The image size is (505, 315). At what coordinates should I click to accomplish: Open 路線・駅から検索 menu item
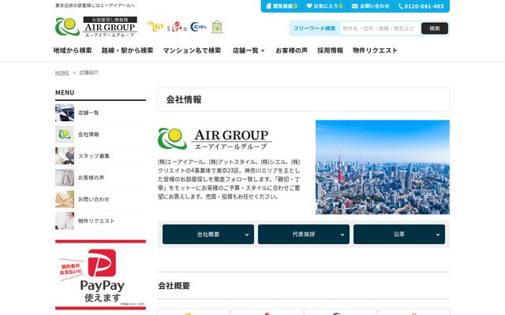[128, 50]
